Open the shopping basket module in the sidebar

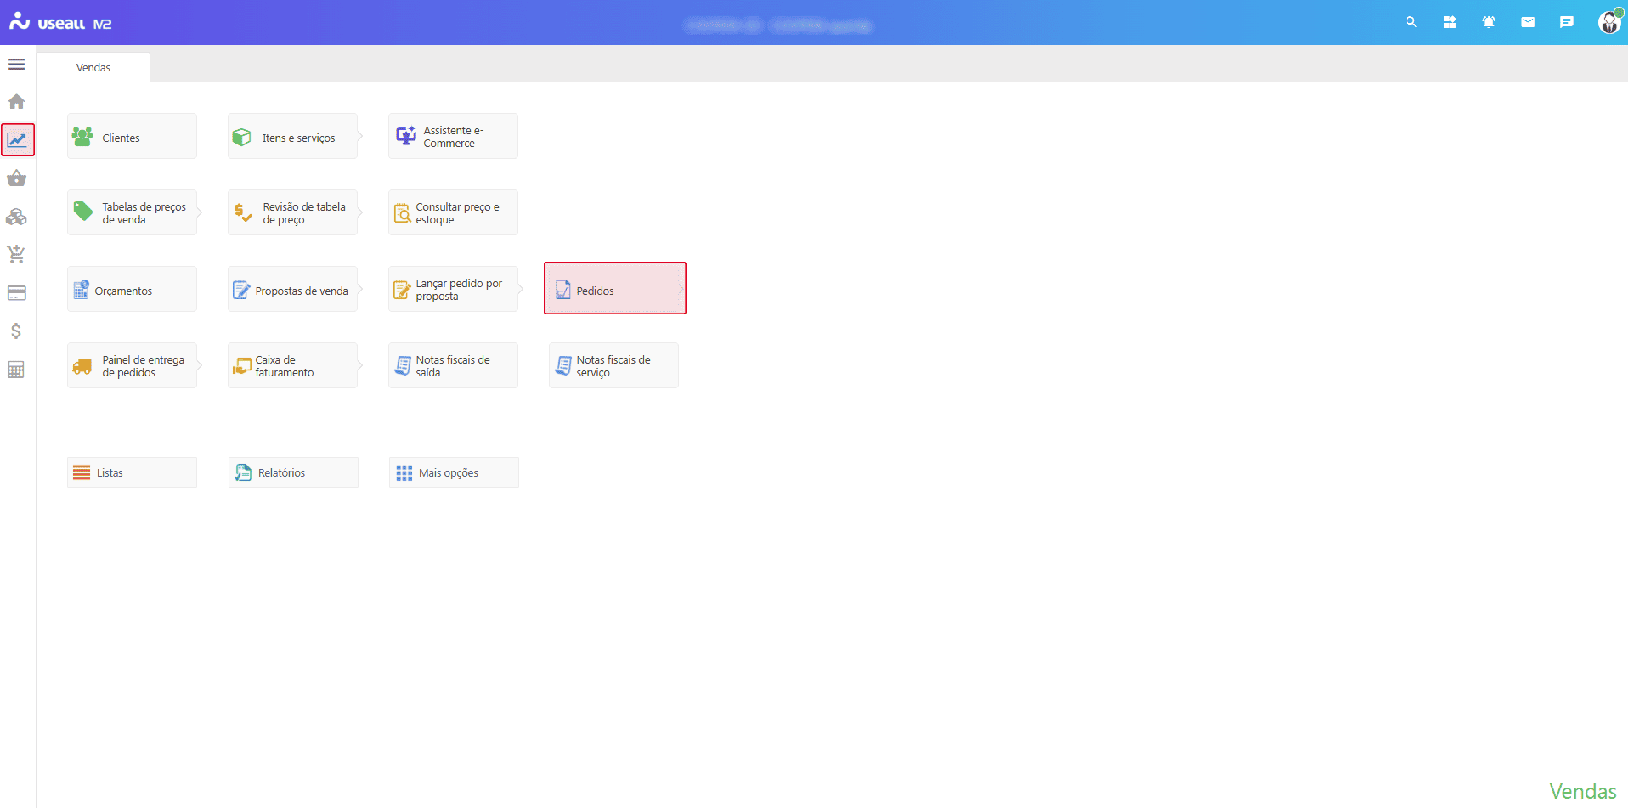pyautogui.click(x=16, y=178)
